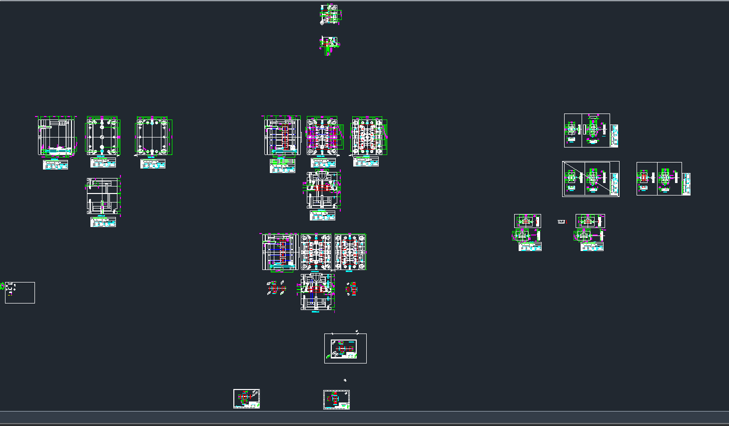This screenshot has height=426, width=729.
Task: Select the side-view mold drawing in the left group
Action: pyautogui.click(x=56, y=136)
